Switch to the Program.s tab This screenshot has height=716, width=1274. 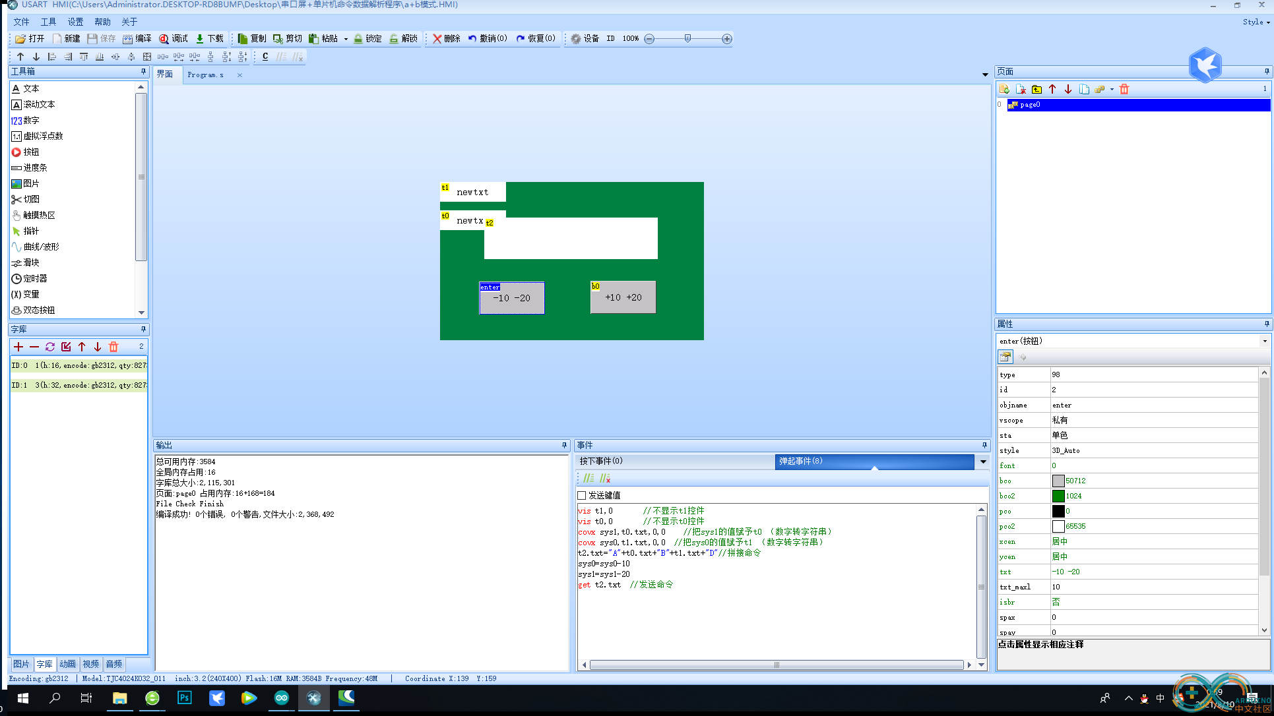(205, 75)
